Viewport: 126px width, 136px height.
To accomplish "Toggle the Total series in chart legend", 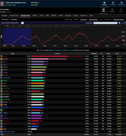I will pyautogui.click(x=6, y=25).
